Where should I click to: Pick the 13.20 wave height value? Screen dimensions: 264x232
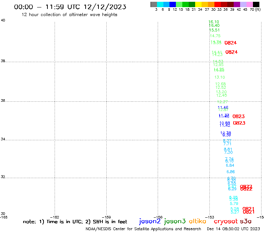point(222,92)
